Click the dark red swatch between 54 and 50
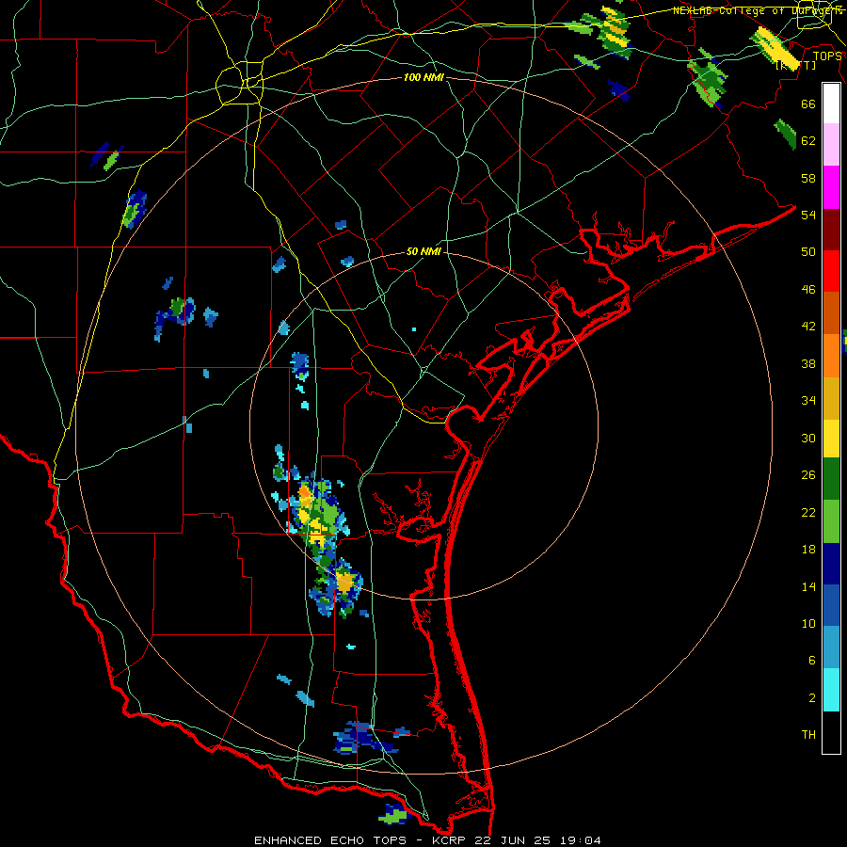847x847 pixels. click(831, 229)
